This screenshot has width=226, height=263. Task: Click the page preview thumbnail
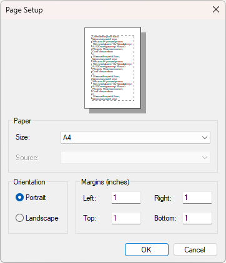(x=113, y=68)
